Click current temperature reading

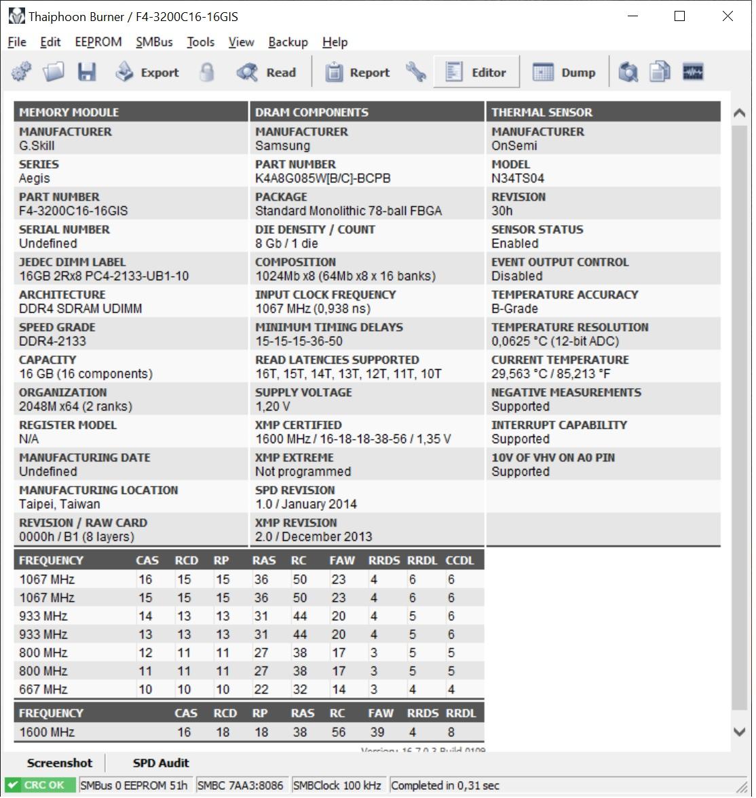tap(551, 373)
